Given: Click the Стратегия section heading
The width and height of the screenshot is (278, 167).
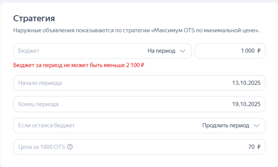Looking at the screenshot, I should pos(34,18).
